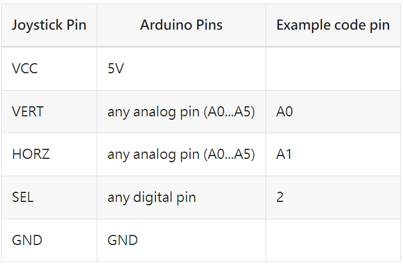403x264 pixels.
Task: Select example code pin 2
Action: pyautogui.click(x=333, y=197)
